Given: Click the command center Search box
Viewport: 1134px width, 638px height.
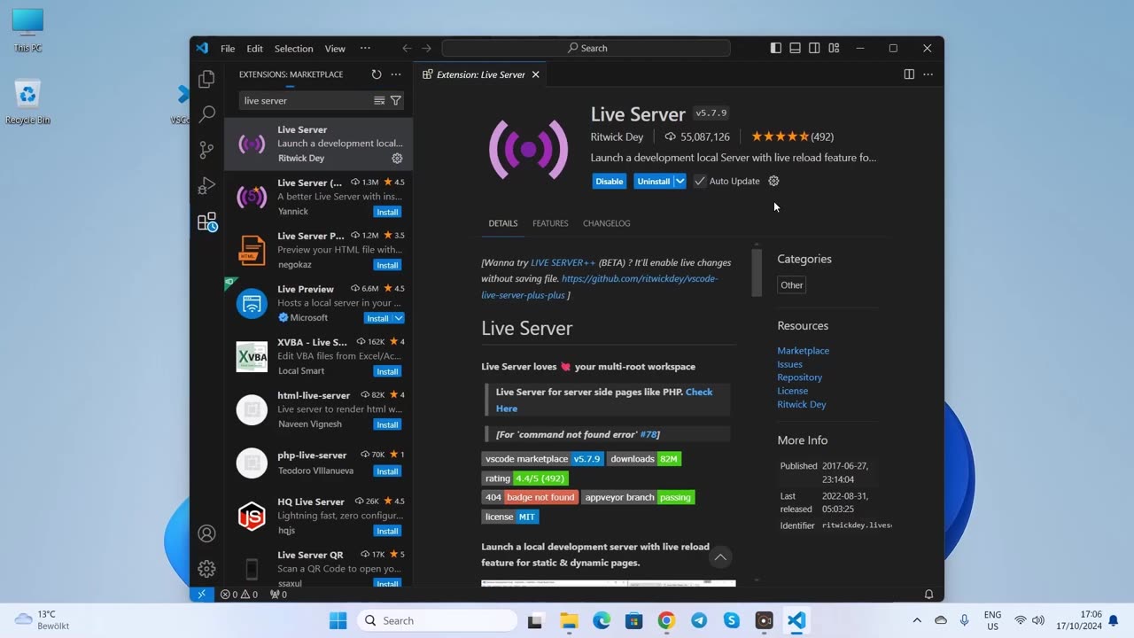Looking at the screenshot, I should point(586,48).
